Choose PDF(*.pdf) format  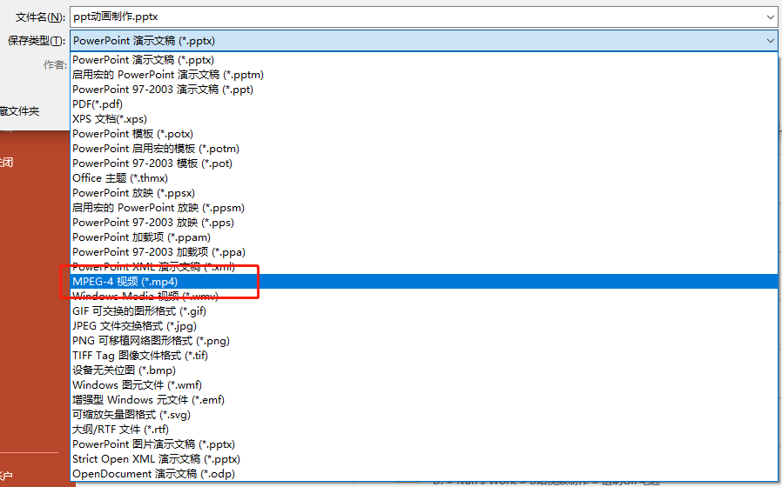pos(424,104)
